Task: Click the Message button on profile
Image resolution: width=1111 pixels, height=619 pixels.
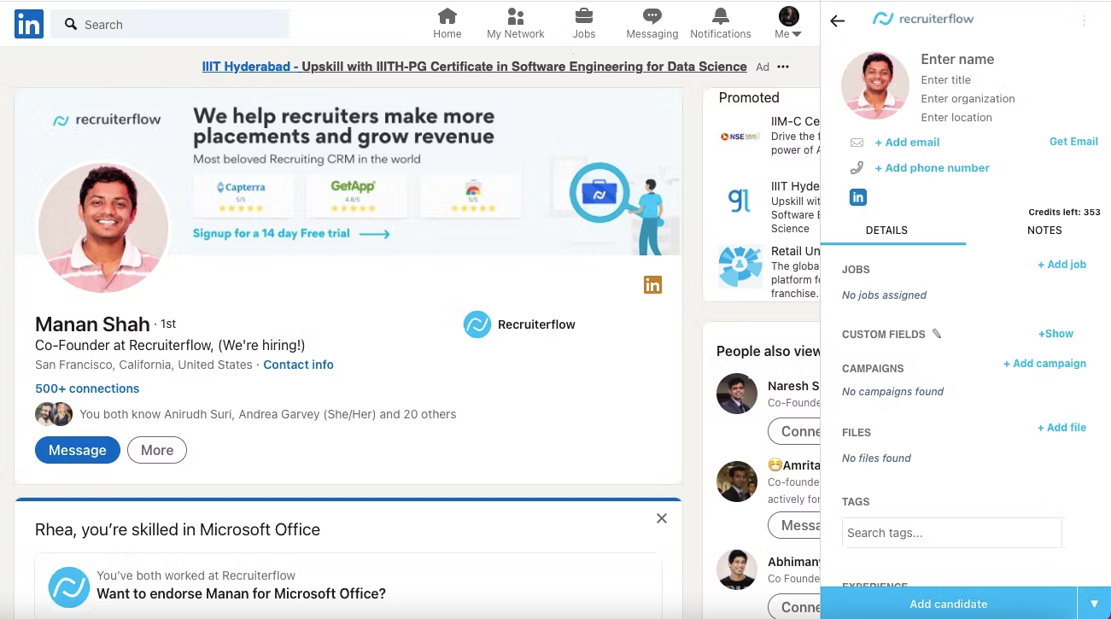Action: coord(77,450)
